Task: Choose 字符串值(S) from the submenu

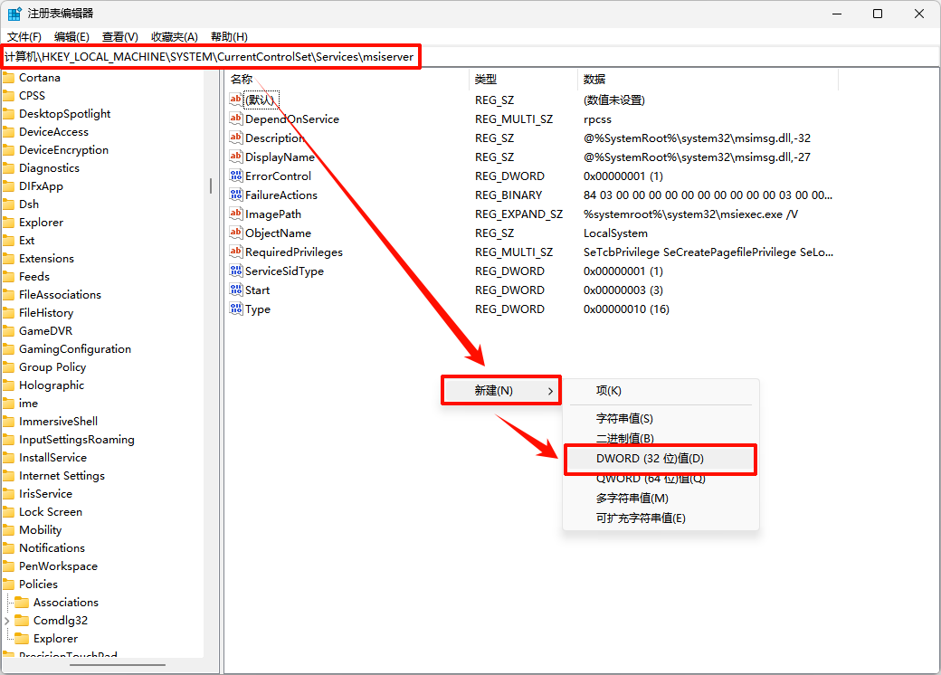Action: (624, 419)
